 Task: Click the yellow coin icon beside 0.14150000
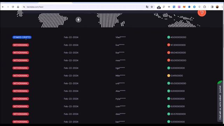tap(169, 76)
